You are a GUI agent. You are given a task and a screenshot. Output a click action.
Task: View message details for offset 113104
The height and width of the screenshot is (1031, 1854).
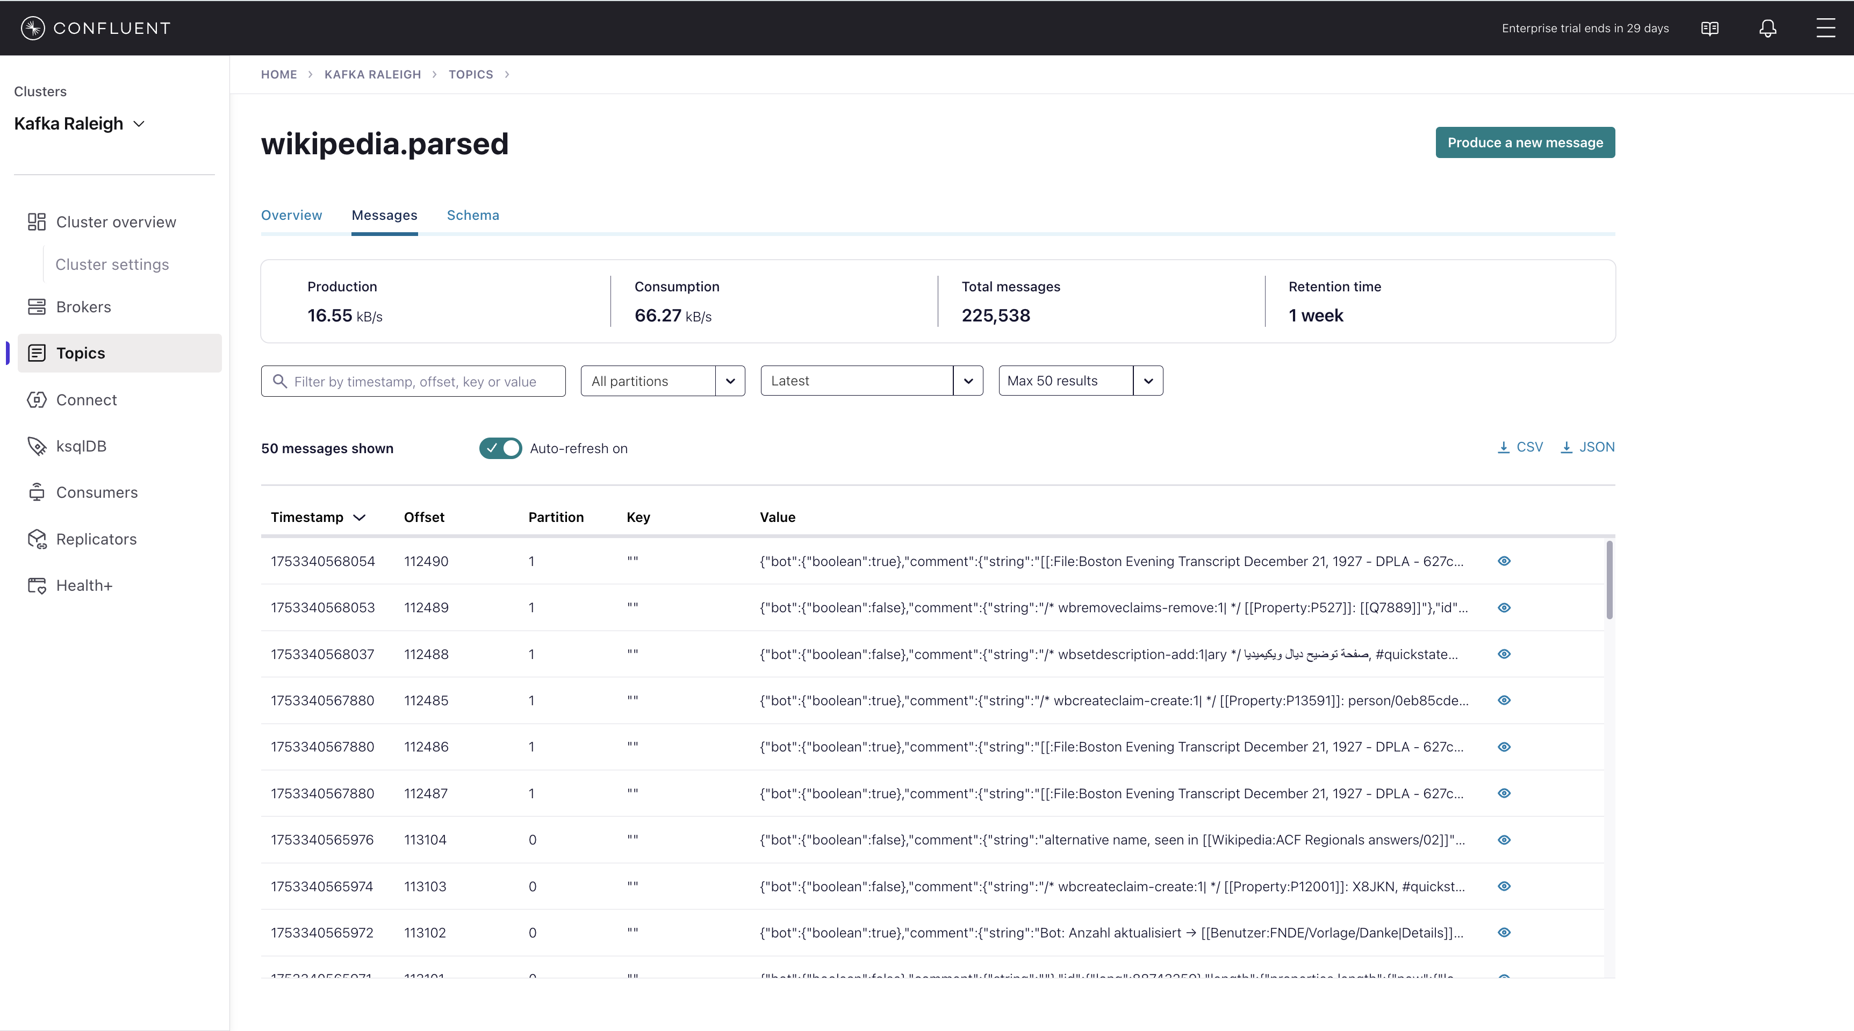(1504, 840)
